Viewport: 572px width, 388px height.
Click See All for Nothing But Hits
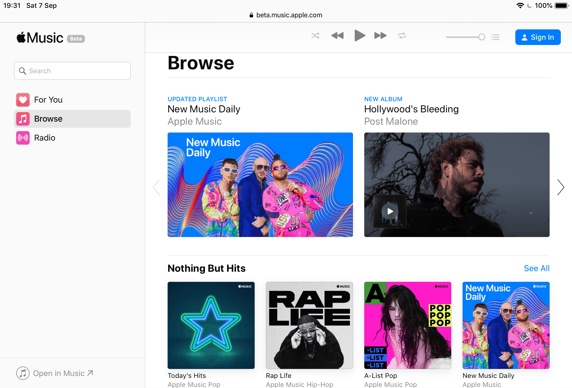click(x=537, y=268)
